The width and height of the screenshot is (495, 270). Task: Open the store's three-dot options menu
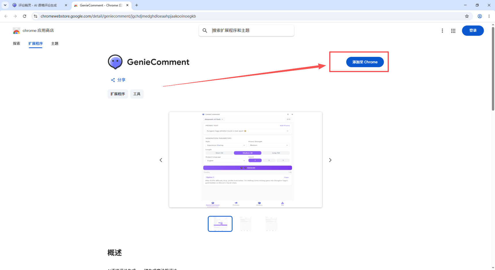click(442, 31)
